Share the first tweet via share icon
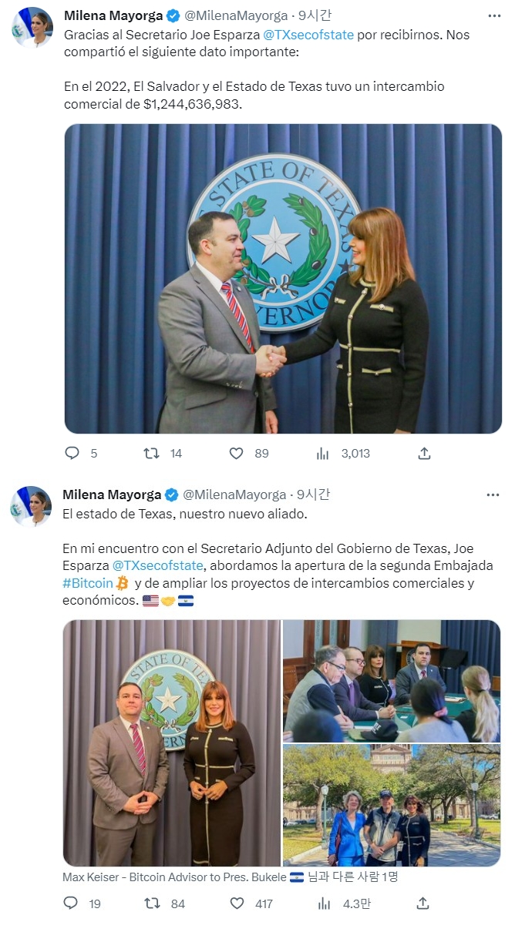Viewport: 515px width, 932px height. click(424, 454)
